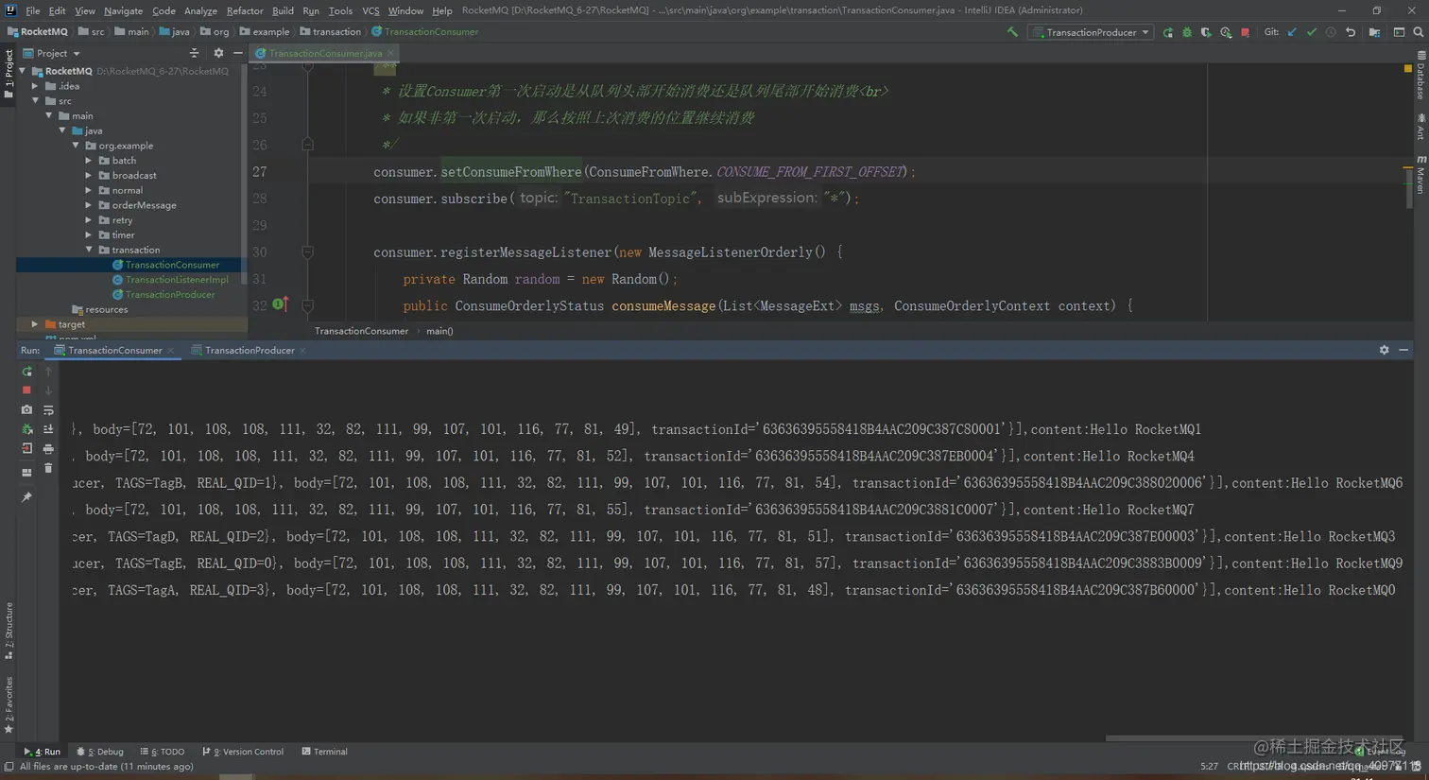Open the Database side tool window
1429x780 pixels.
(x=1420, y=77)
